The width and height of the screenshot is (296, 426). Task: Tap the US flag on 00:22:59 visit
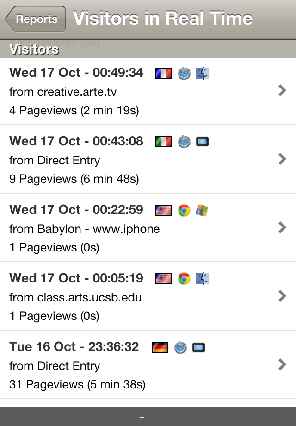164,210
